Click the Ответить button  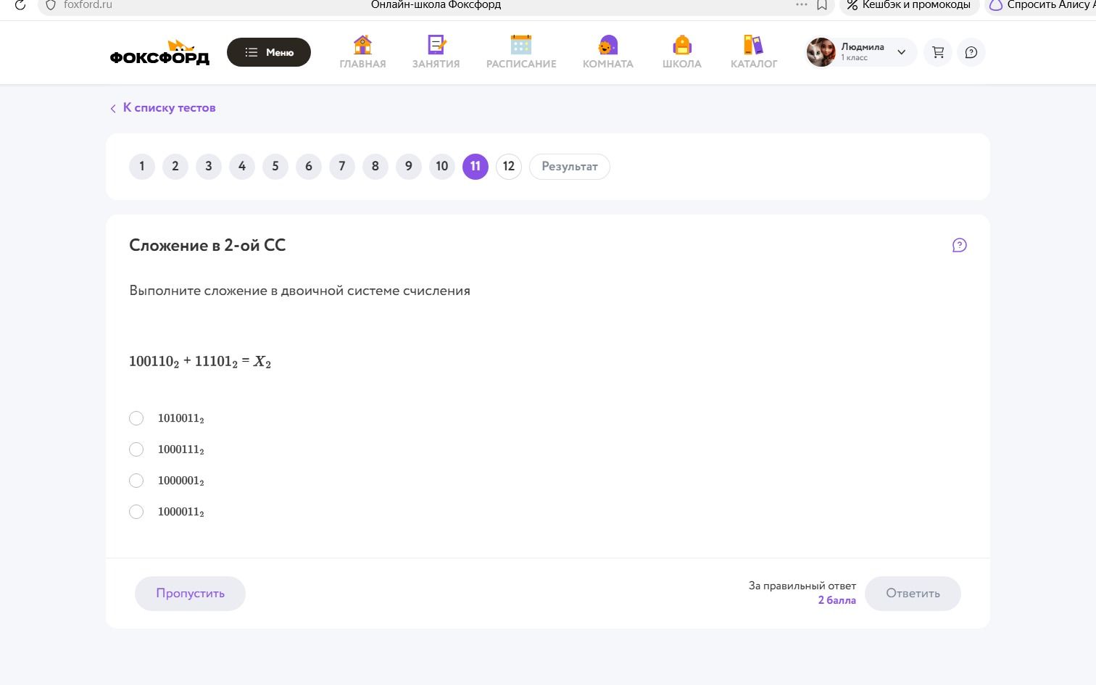click(913, 593)
